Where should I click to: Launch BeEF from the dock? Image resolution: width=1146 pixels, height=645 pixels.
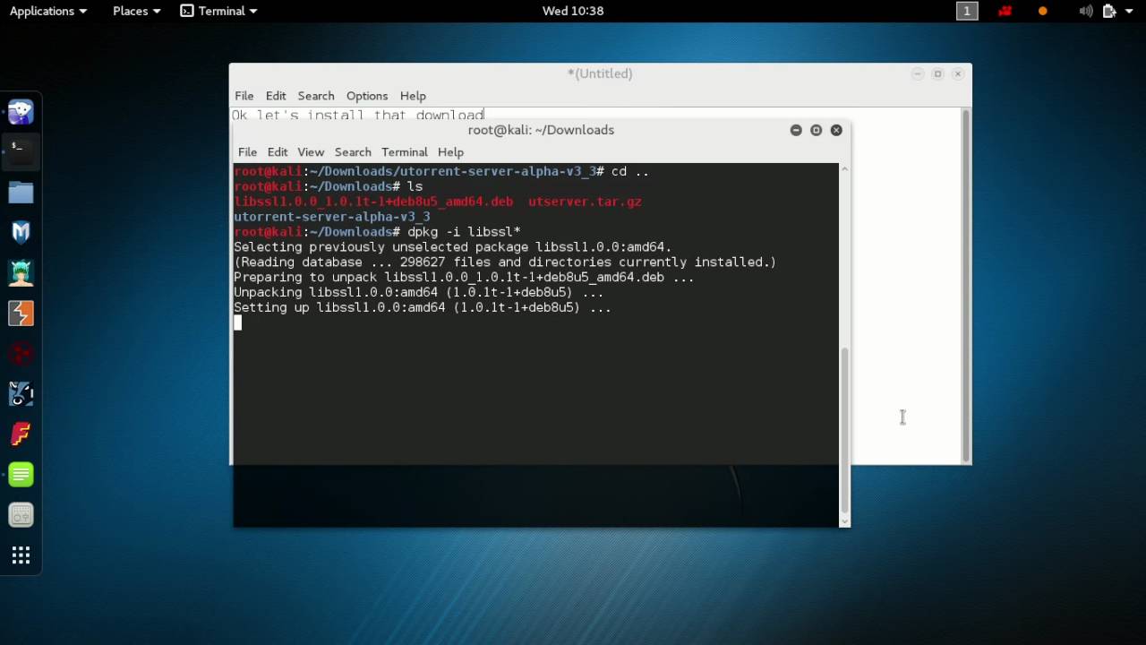tap(21, 393)
